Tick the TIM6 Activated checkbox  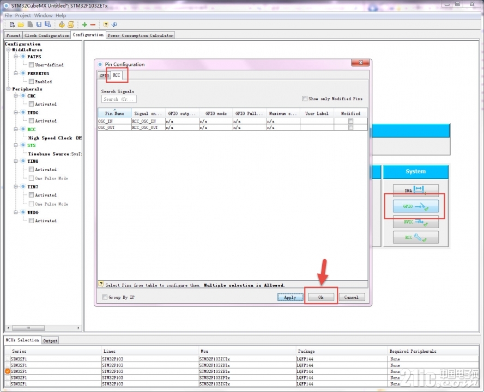coord(31,169)
